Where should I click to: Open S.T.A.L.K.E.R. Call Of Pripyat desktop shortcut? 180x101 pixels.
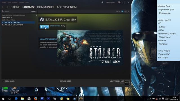pos(15,90)
